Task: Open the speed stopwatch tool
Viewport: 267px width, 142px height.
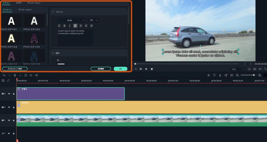Action: 26,75
